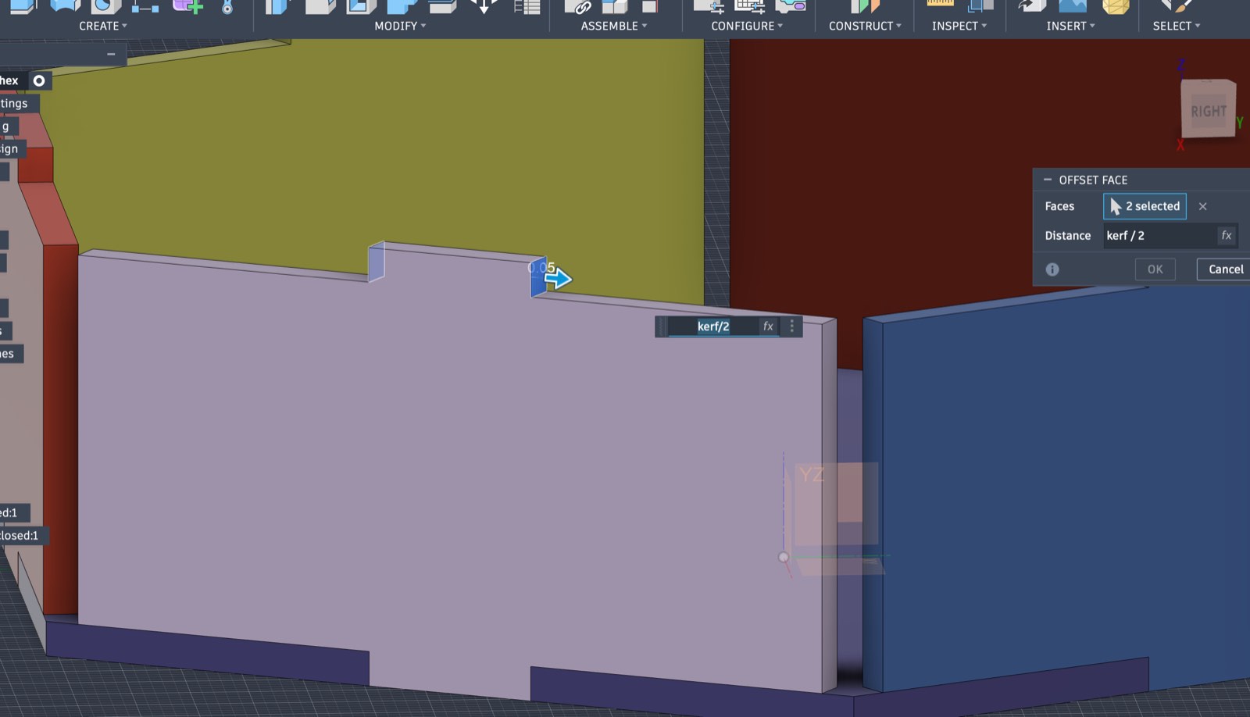Viewport: 1250px width, 717px height.
Task: Click the '2 selected' Faces selector
Action: pos(1145,206)
